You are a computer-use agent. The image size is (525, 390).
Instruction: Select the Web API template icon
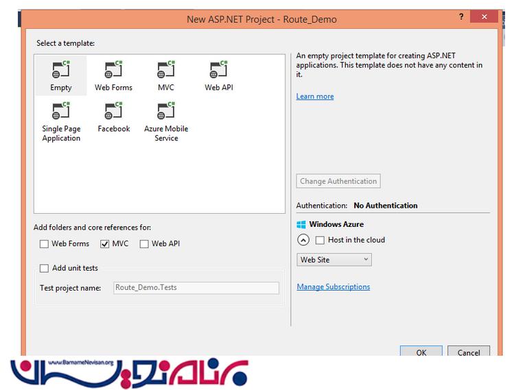[x=219, y=71]
